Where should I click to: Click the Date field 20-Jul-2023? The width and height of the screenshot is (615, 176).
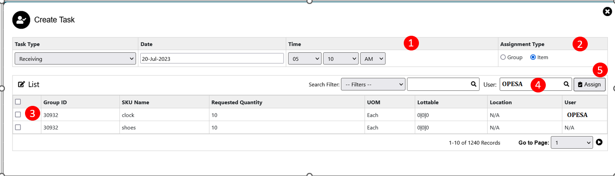[x=212, y=59]
